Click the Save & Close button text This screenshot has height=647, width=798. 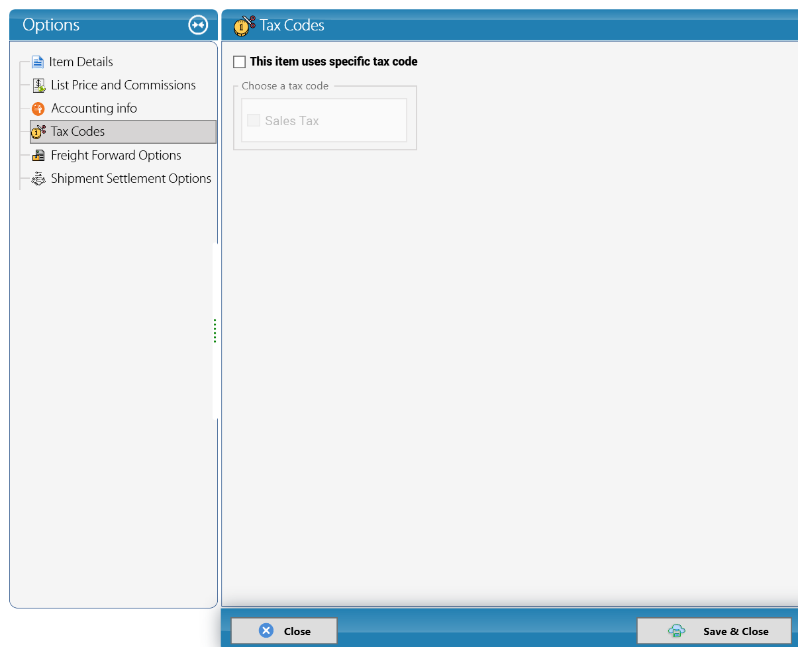click(x=736, y=631)
